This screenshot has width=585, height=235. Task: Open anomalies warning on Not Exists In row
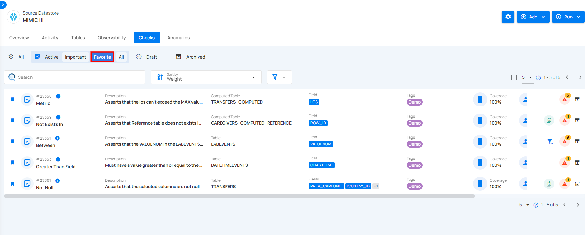pos(565,120)
